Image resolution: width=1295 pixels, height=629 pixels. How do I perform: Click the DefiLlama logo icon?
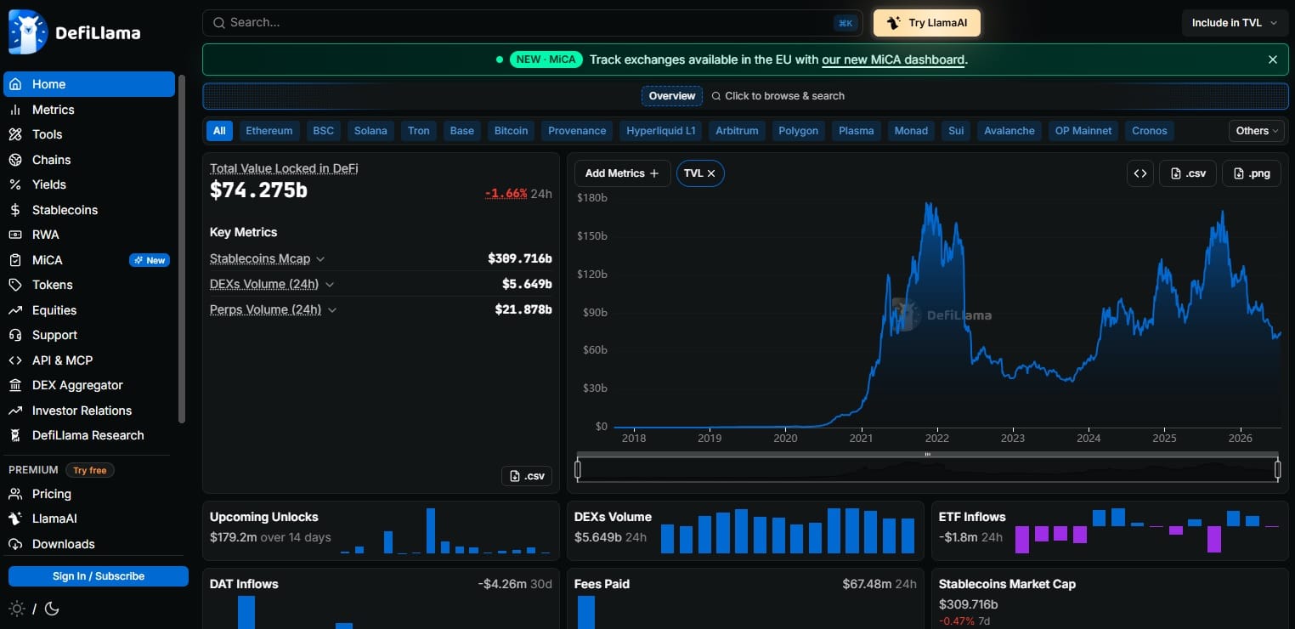pos(28,32)
